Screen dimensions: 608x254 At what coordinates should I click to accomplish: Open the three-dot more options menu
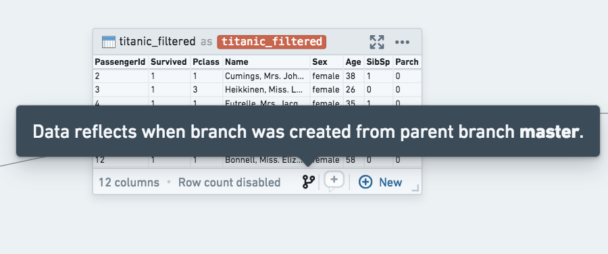tap(402, 42)
